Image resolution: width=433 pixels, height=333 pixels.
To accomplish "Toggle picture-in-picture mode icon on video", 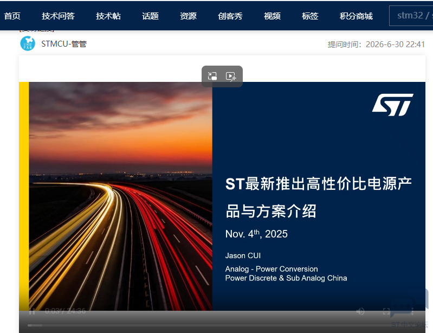I will (212, 76).
